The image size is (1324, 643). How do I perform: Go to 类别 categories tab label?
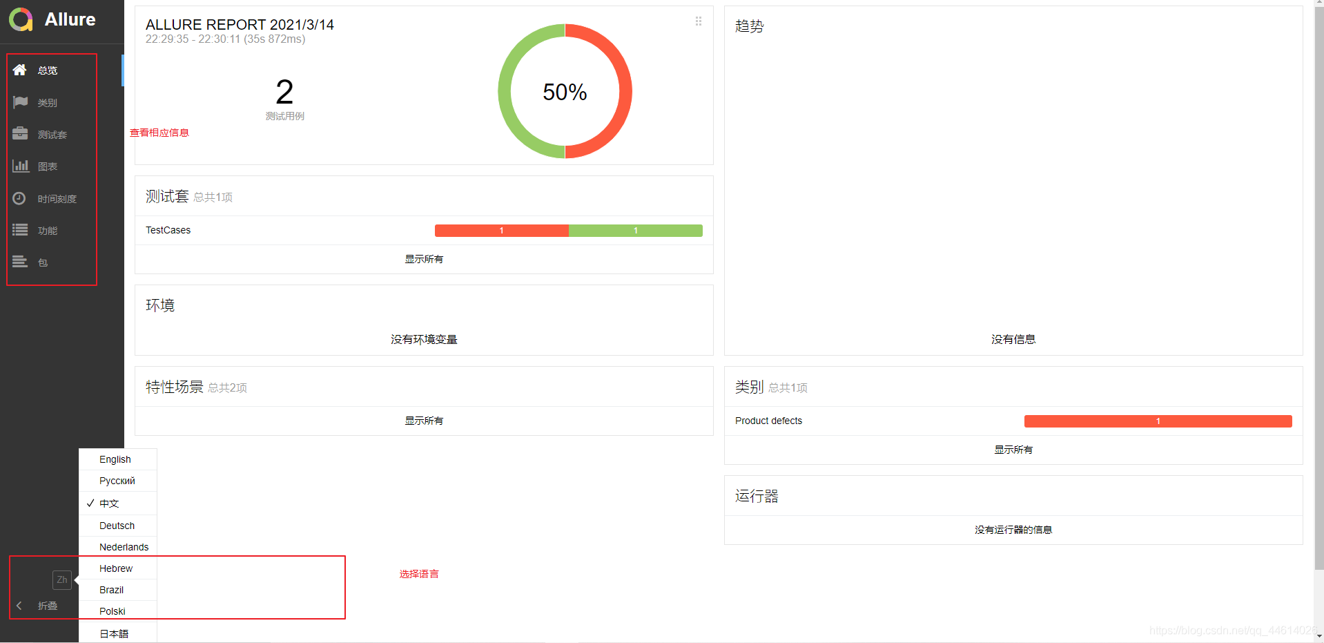48,103
